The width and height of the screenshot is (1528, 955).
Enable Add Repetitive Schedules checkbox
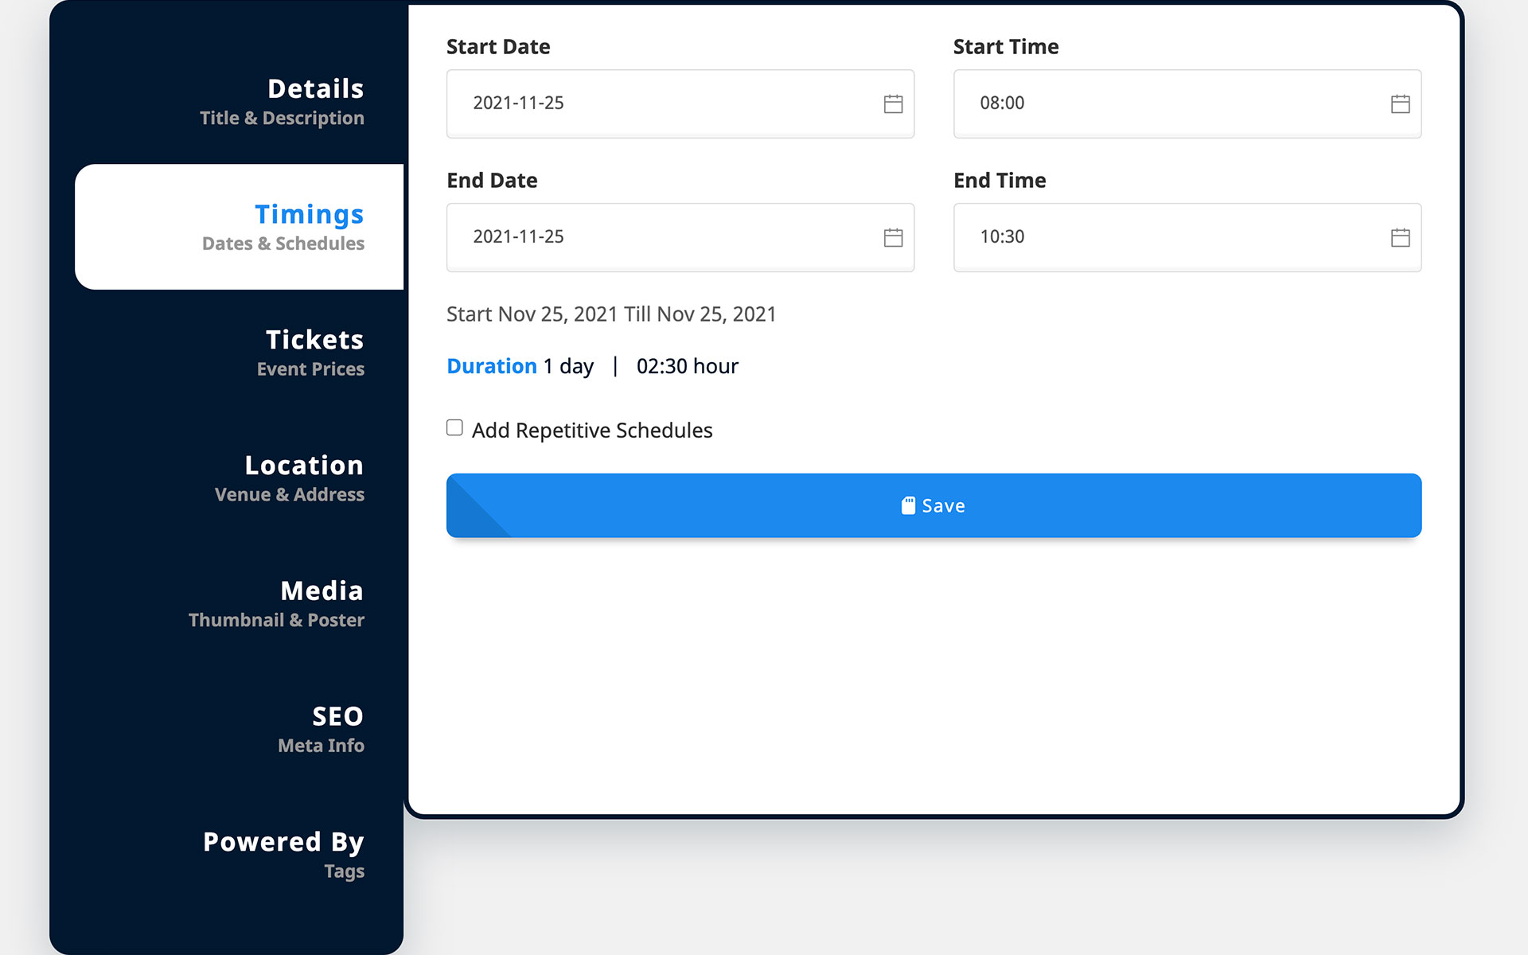pos(454,428)
